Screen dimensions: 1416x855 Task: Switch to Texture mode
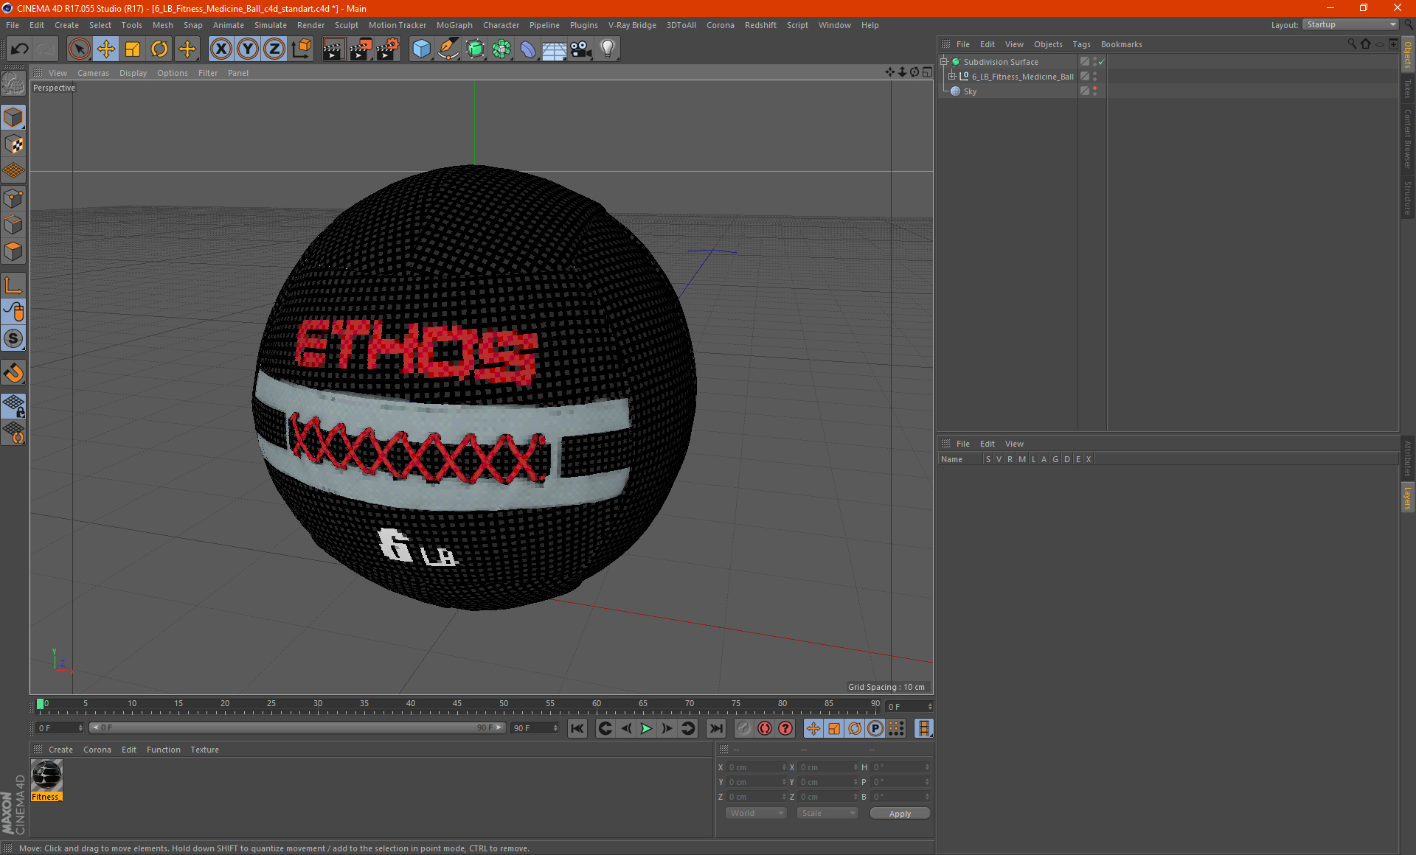pyautogui.click(x=13, y=144)
